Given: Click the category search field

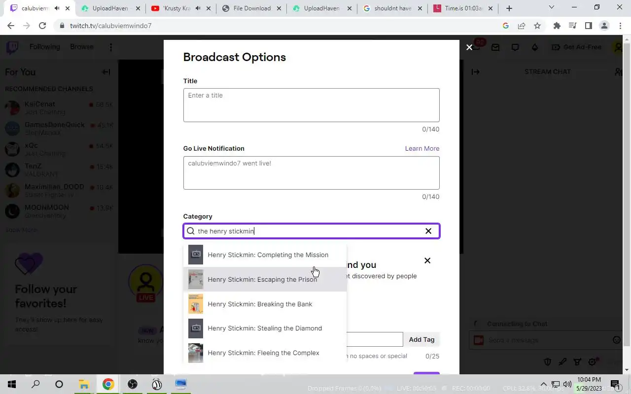Looking at the screenshot, I should pos(311,231).
